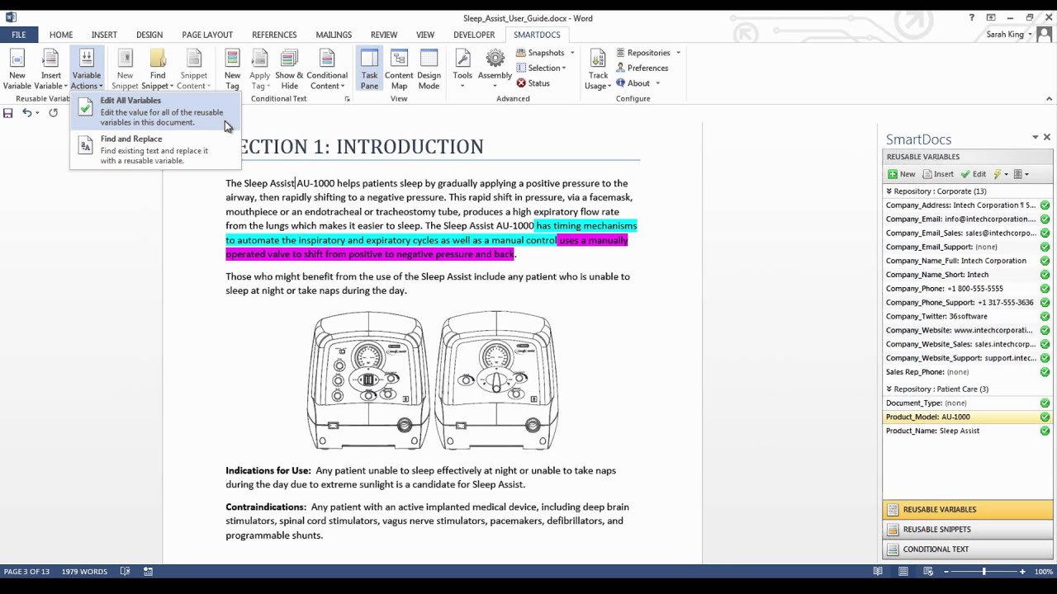This screenshot has width=1057, height=594.
Task: Open the Find Snippet ribbon button
Action: 158,69
